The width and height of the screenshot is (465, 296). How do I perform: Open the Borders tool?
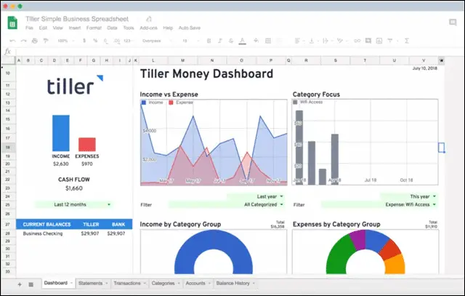268,41
